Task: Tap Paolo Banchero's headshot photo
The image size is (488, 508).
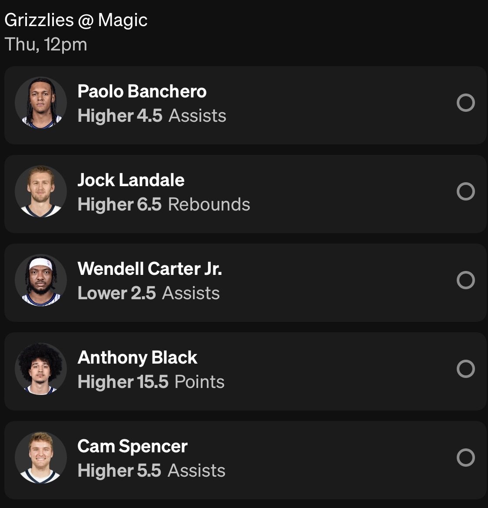Action: [41, 103]
